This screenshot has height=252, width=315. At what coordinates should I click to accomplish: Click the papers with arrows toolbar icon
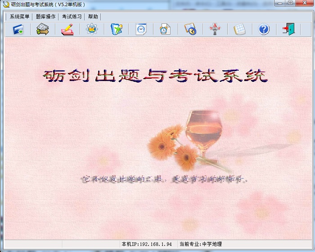[x=43, y=30]
